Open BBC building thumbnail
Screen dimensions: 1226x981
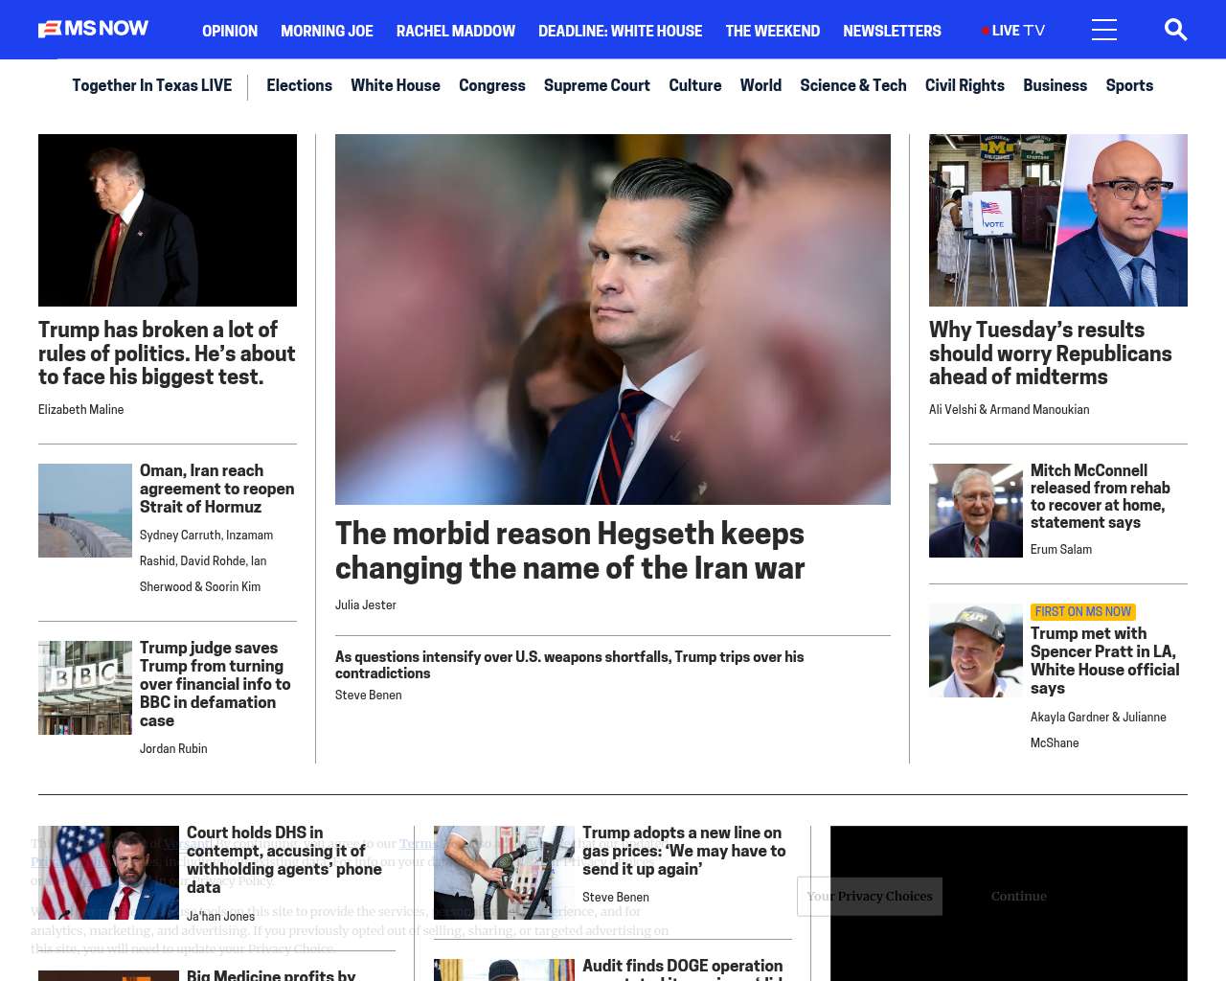tap(85, 688)
